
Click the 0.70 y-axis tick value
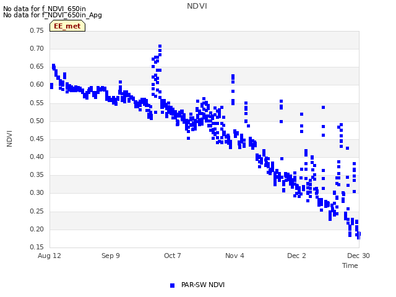point(37,48)
